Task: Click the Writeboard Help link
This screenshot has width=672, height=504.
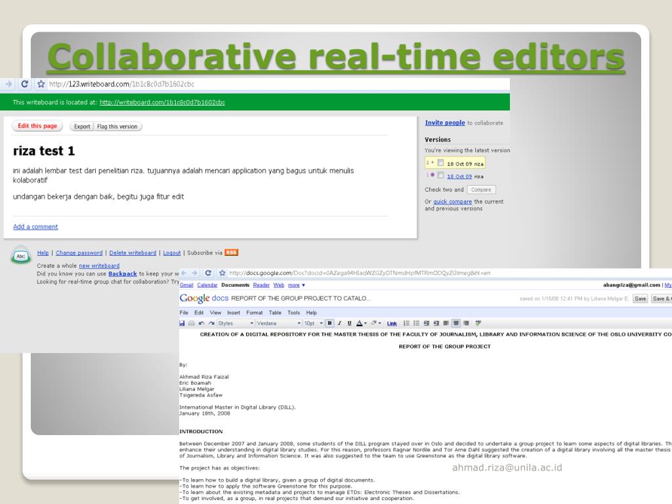Action: (43, 253)
